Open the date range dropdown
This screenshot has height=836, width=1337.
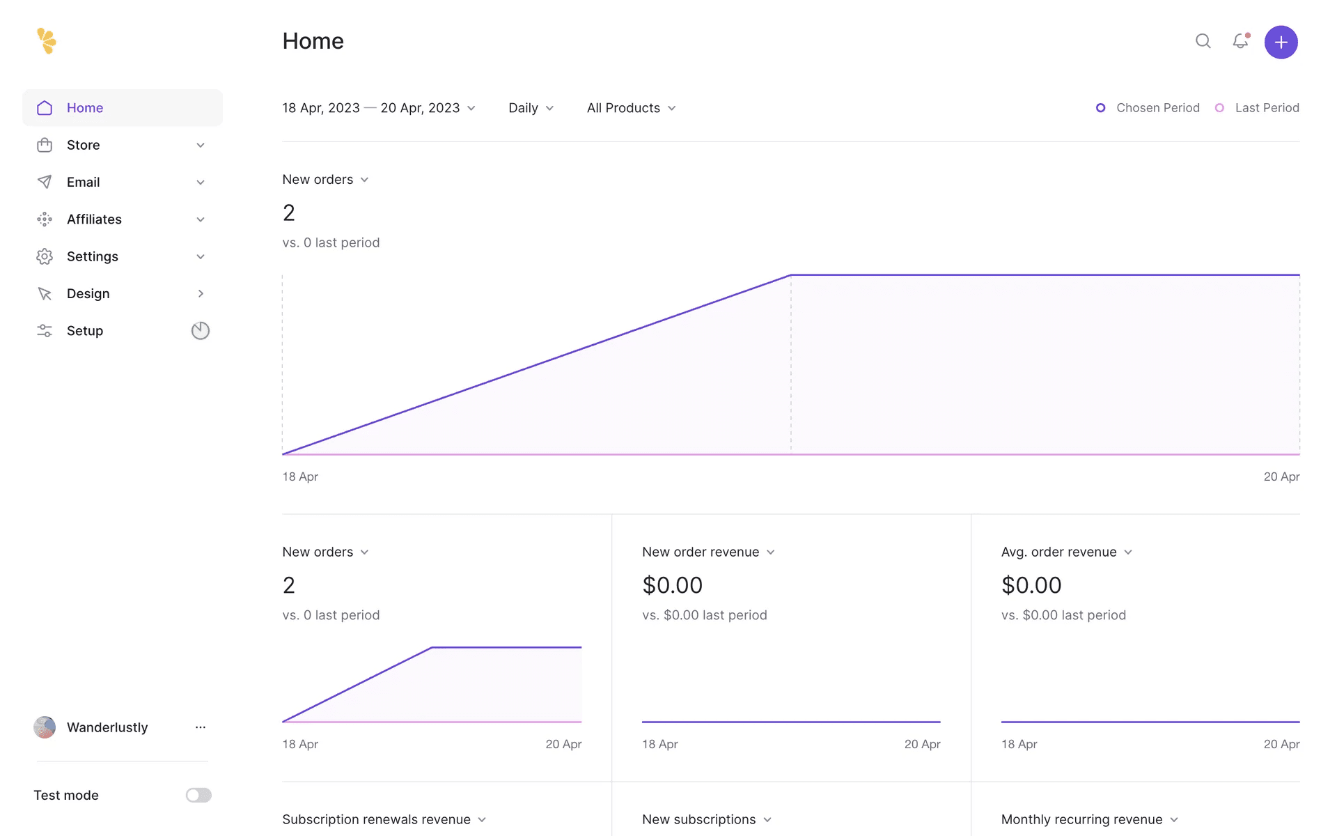[x=379, y=108]
